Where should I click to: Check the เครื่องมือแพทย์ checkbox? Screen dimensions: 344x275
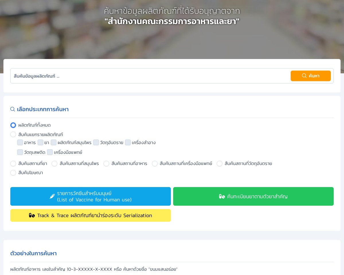[50, 152]
